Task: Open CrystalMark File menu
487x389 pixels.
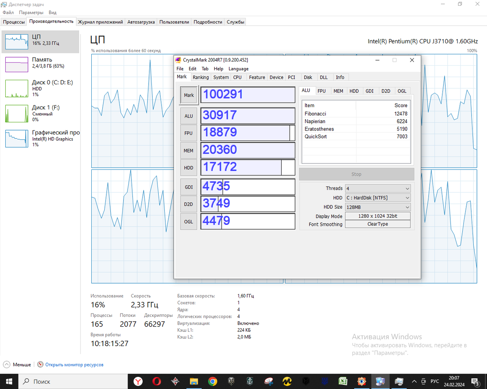Action: [180, 69]
